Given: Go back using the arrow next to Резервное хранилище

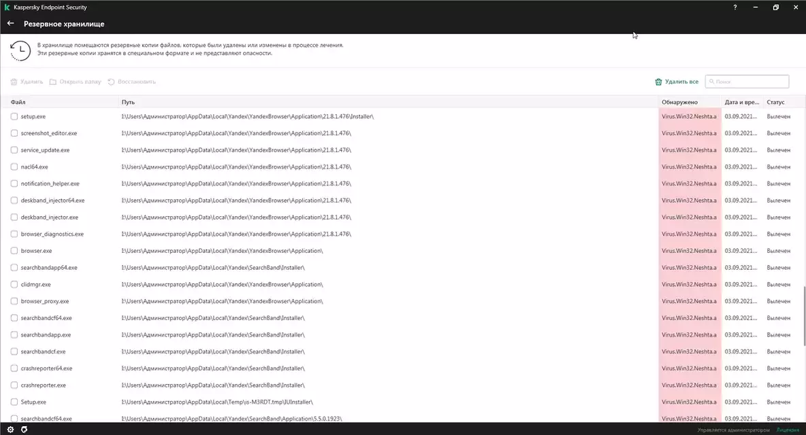Looking at the screenshot, I should coord(10,24).
